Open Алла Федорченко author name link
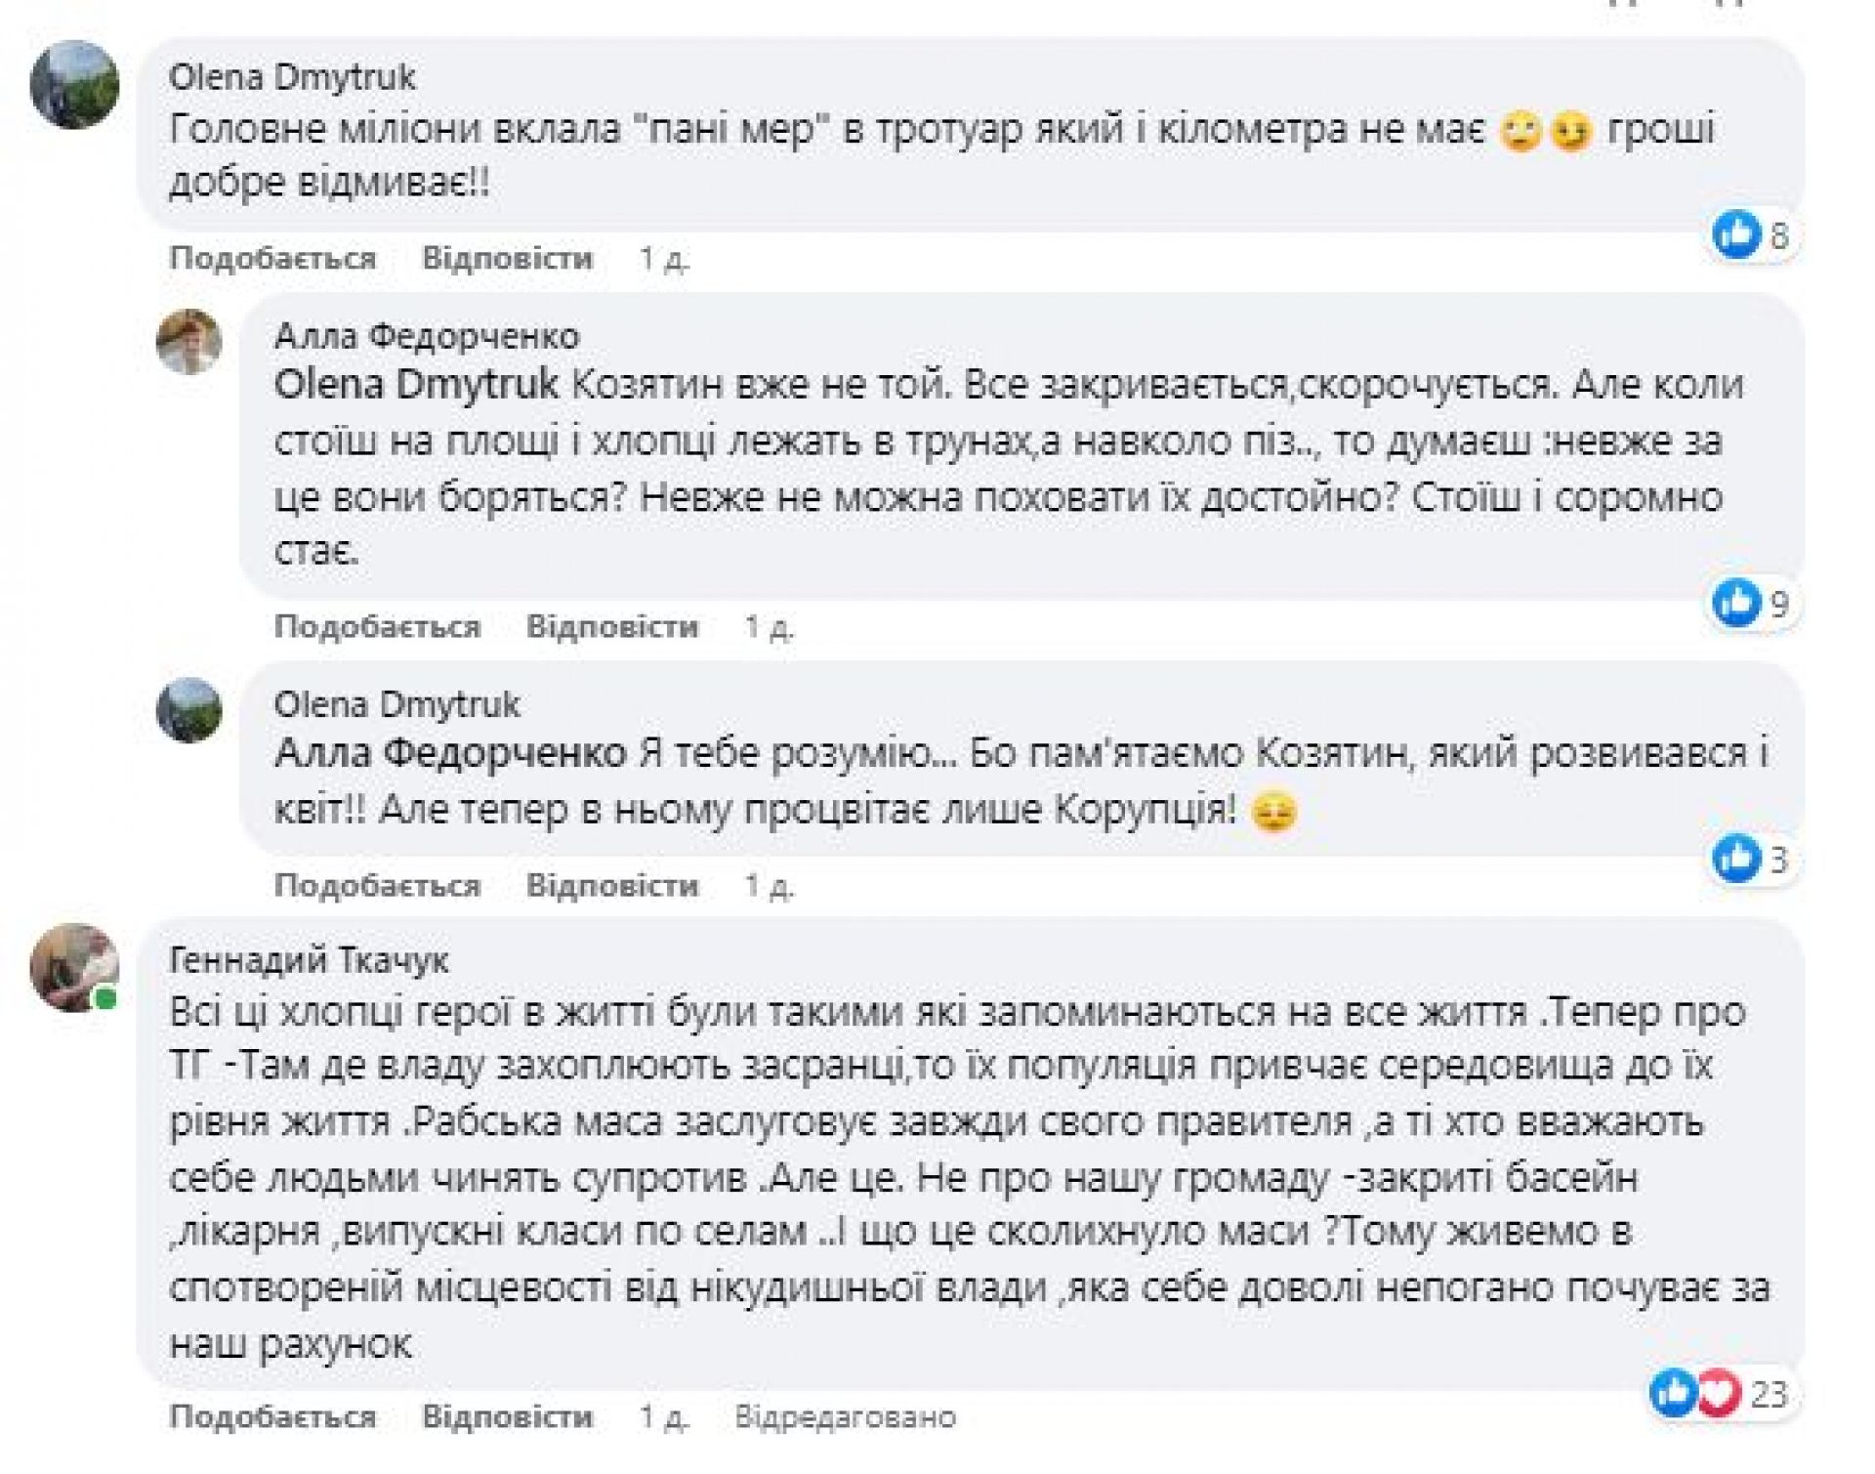Screen dimensions: 1875x1474 point(427,336)
